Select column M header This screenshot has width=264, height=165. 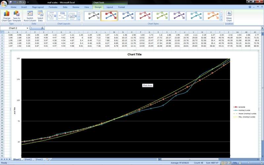coord(114,32)
